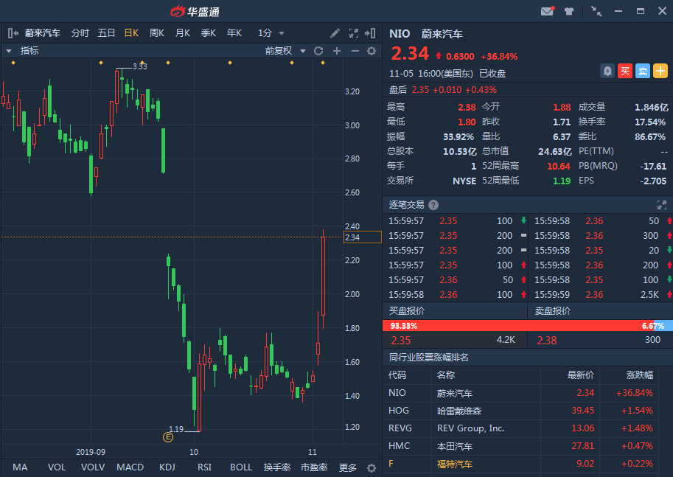Refresh the chart data
The width and height of the screenshot is (673, 477).
318,51
